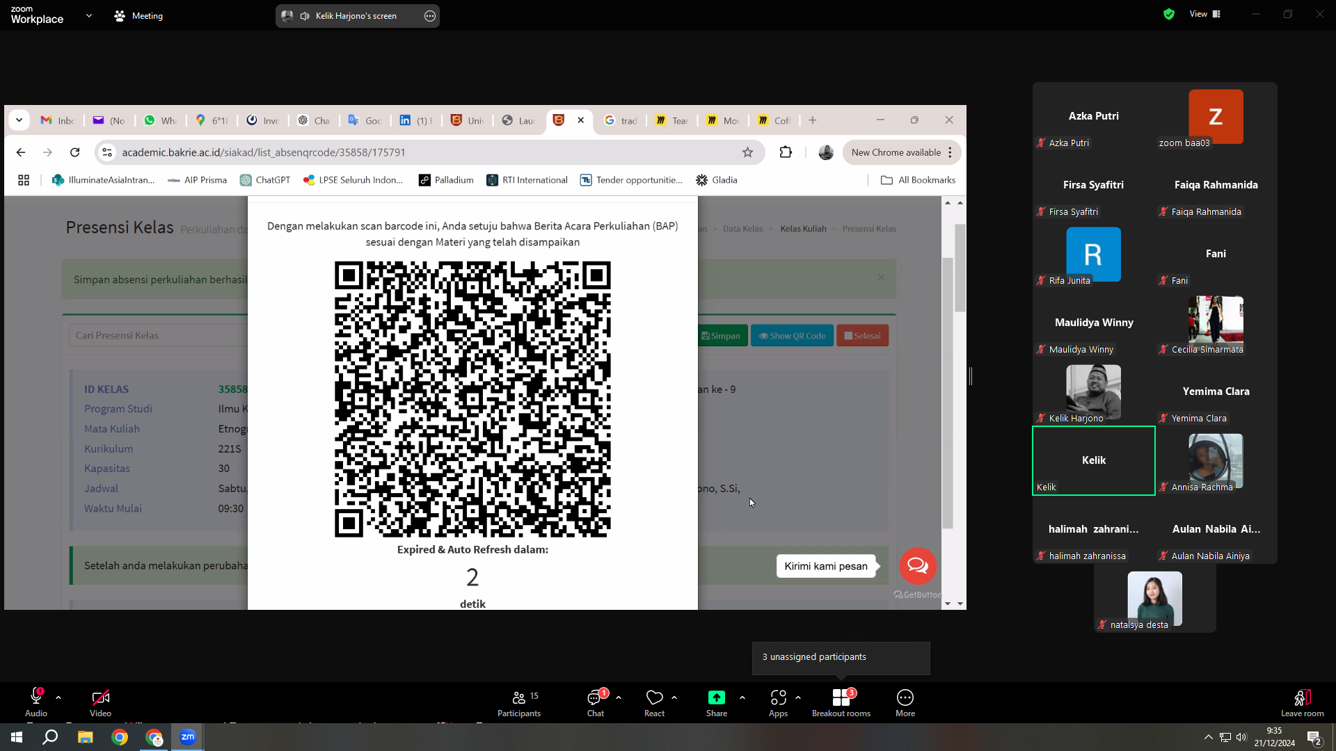Open Zoom Workplace dropdown chevron

click(89, 15)
